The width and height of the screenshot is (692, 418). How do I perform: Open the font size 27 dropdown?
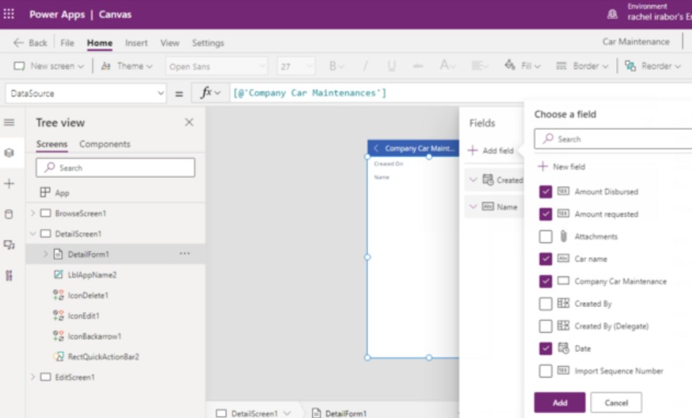[x=296, y=66]
